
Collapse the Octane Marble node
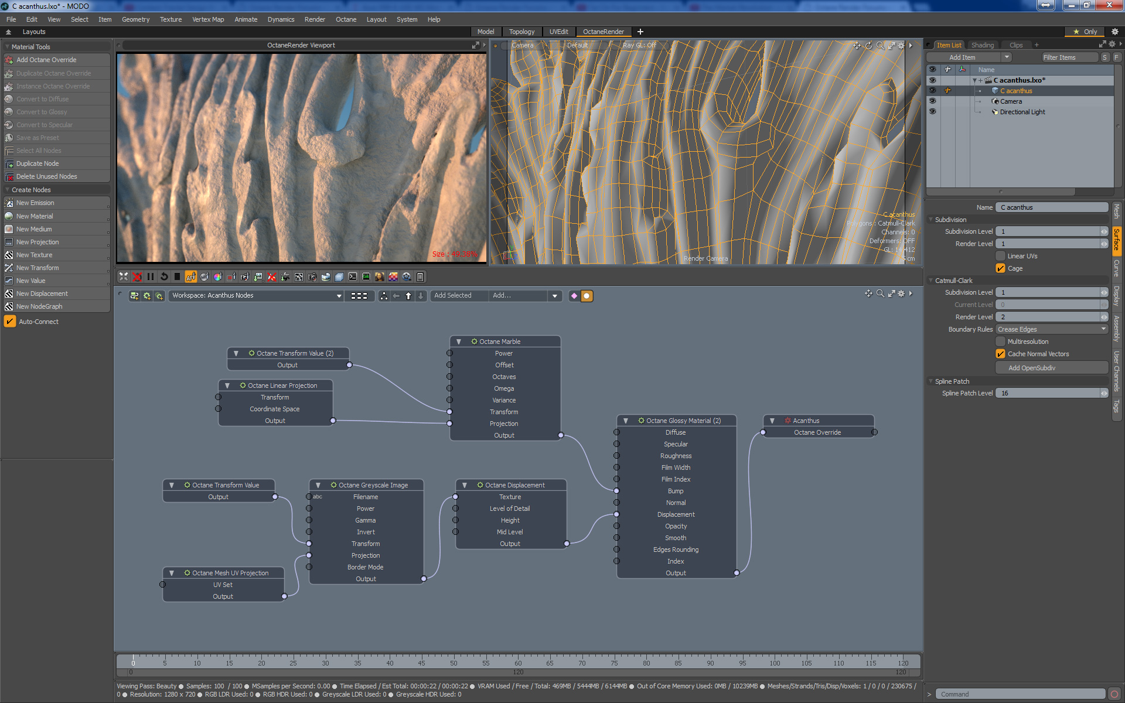(x=459, y=342)
